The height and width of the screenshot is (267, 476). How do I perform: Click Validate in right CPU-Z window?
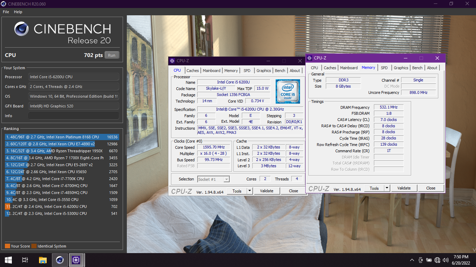pyautogui.click(x=404, y=188)
